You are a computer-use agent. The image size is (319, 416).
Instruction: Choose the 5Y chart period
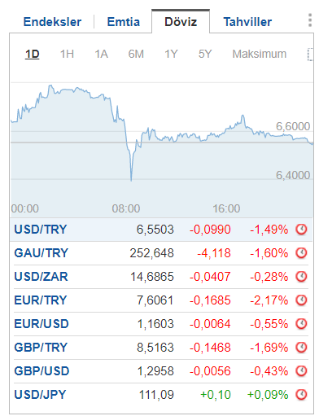click(205, 54)
